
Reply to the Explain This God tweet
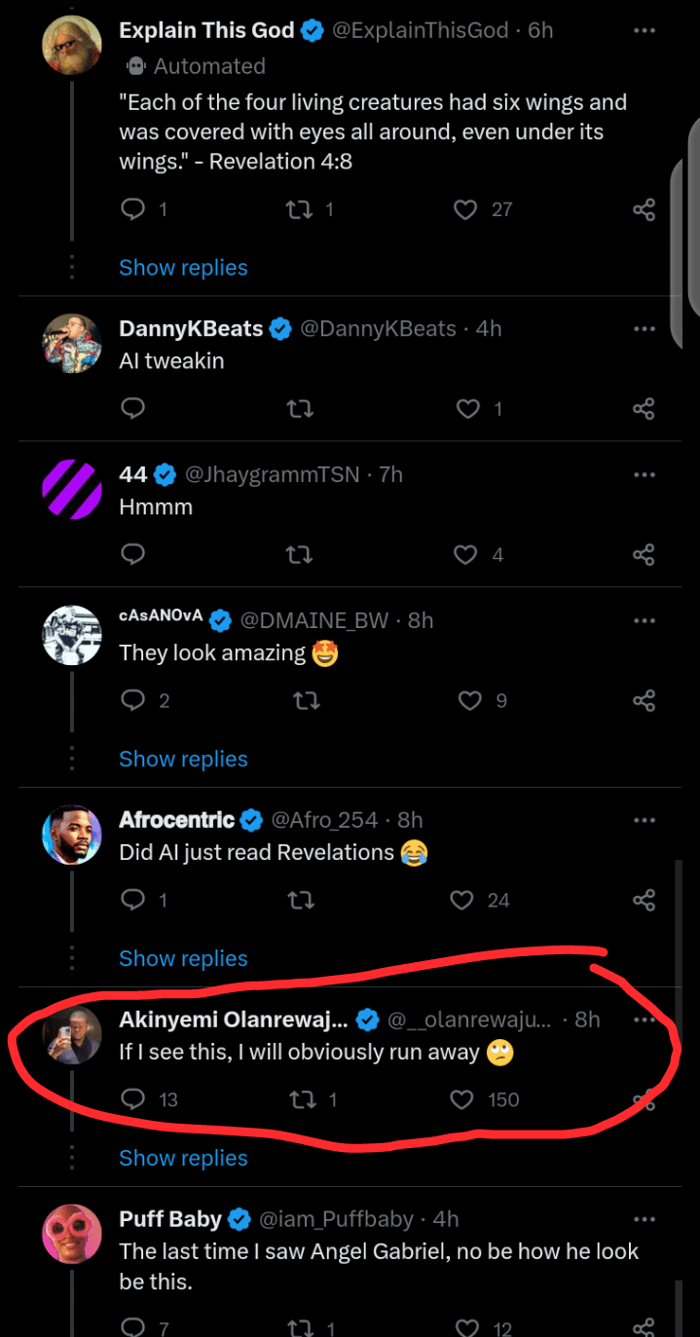click(x=133, y=209)
